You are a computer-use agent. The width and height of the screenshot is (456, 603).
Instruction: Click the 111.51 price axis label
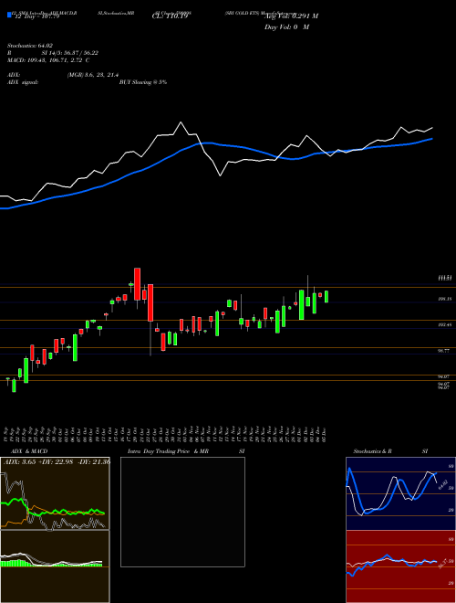click(444, 277)
